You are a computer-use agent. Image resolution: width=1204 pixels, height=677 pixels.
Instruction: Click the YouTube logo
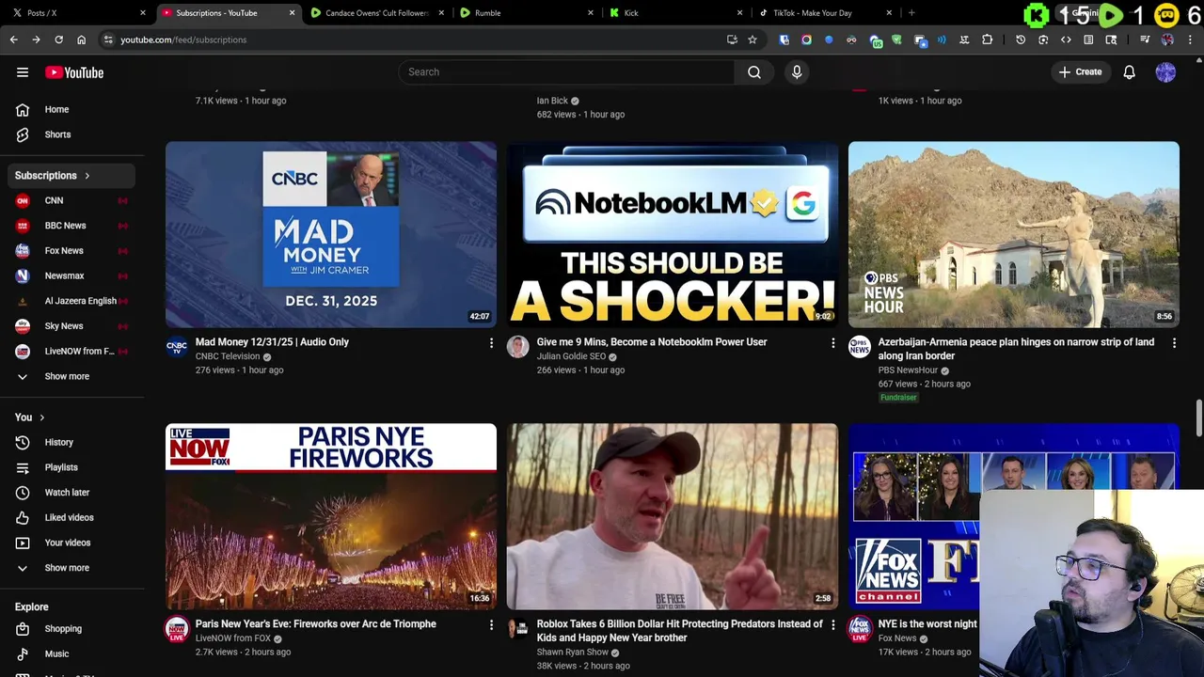point(74,72)
